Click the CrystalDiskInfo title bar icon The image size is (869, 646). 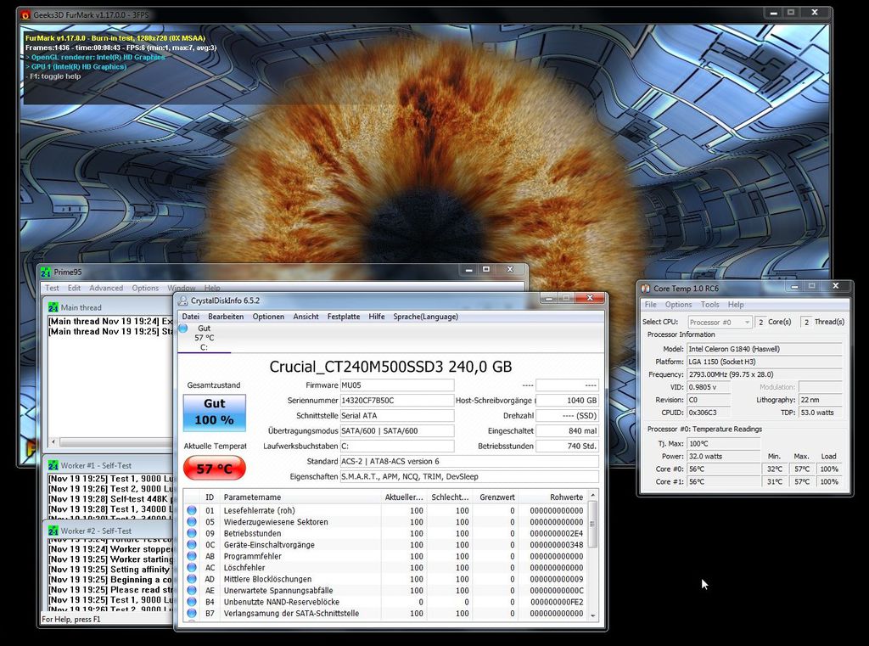[x=183, y=301]
